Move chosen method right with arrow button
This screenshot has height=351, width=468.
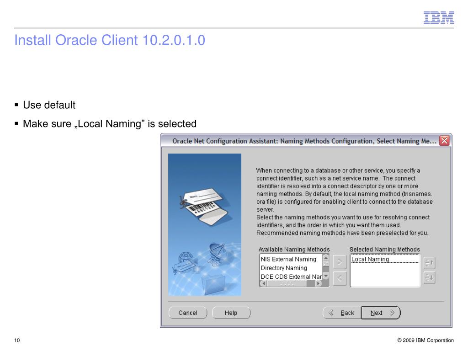click(x=340, y=262)
